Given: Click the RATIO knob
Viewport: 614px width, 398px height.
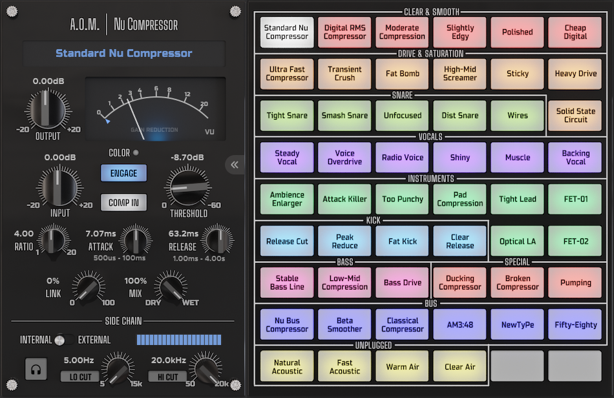Looking at the screenshot, I should tap(54, 240).
